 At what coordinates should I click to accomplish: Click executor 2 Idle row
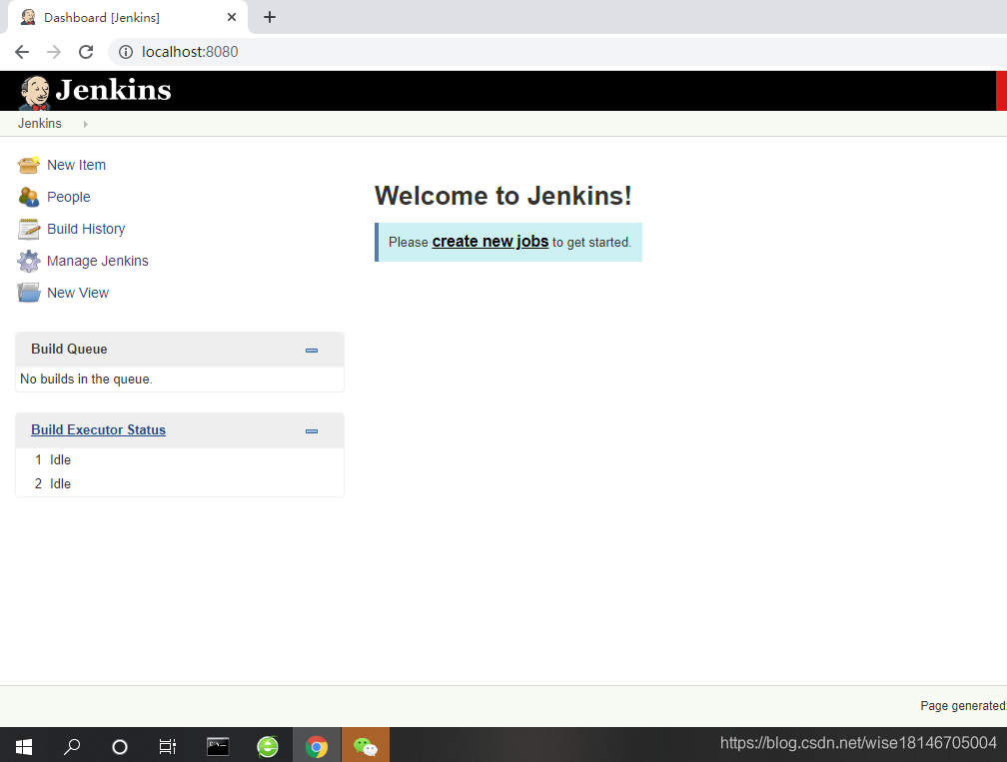tap(180, 484)
